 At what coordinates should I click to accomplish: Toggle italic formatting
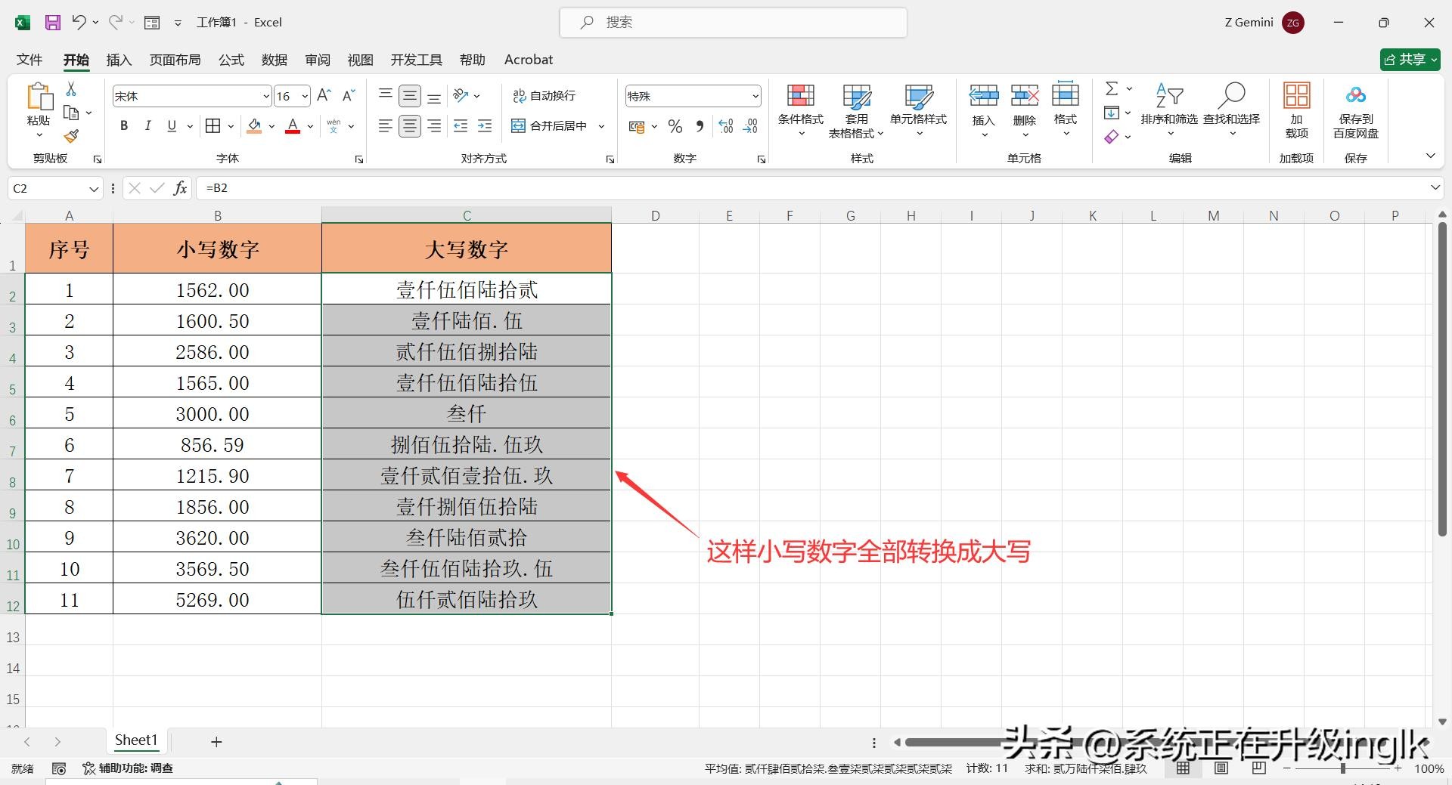point(148,126)
